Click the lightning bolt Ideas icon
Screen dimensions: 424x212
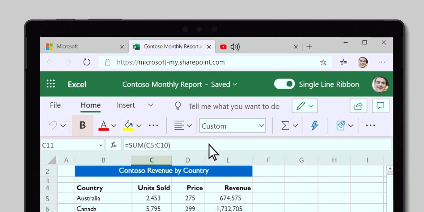(315, 125)
